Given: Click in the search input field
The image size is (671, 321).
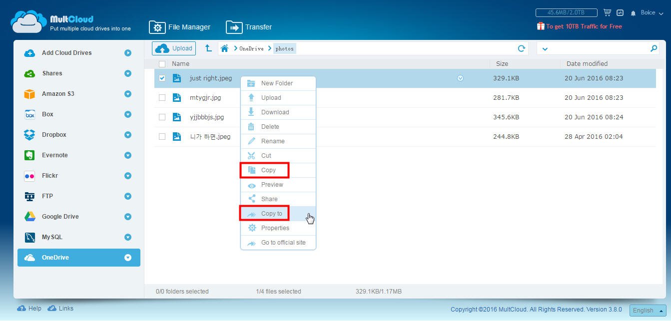Looking at the screenshot, I should pos(599,48).
